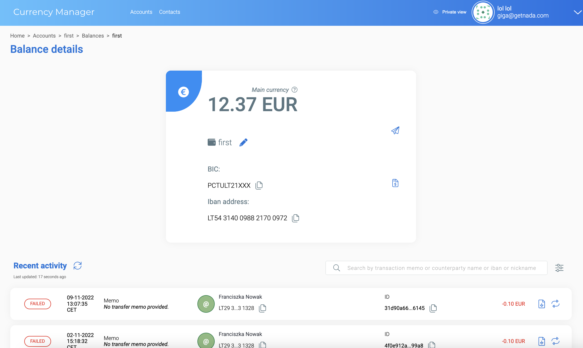The height and width of the screenshot is (348, 583).
Task: Copy Franciszka Nowak's IBAN in first row
Action: coord(262,308)
